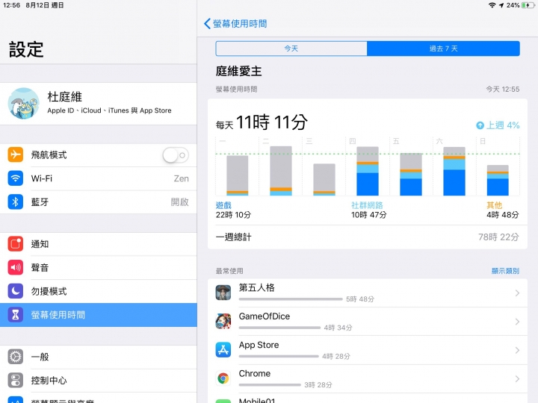Viewport: 538px width, 403px height.
Task: Tap the 遊戲 category label
Action: tap(223, 205)
